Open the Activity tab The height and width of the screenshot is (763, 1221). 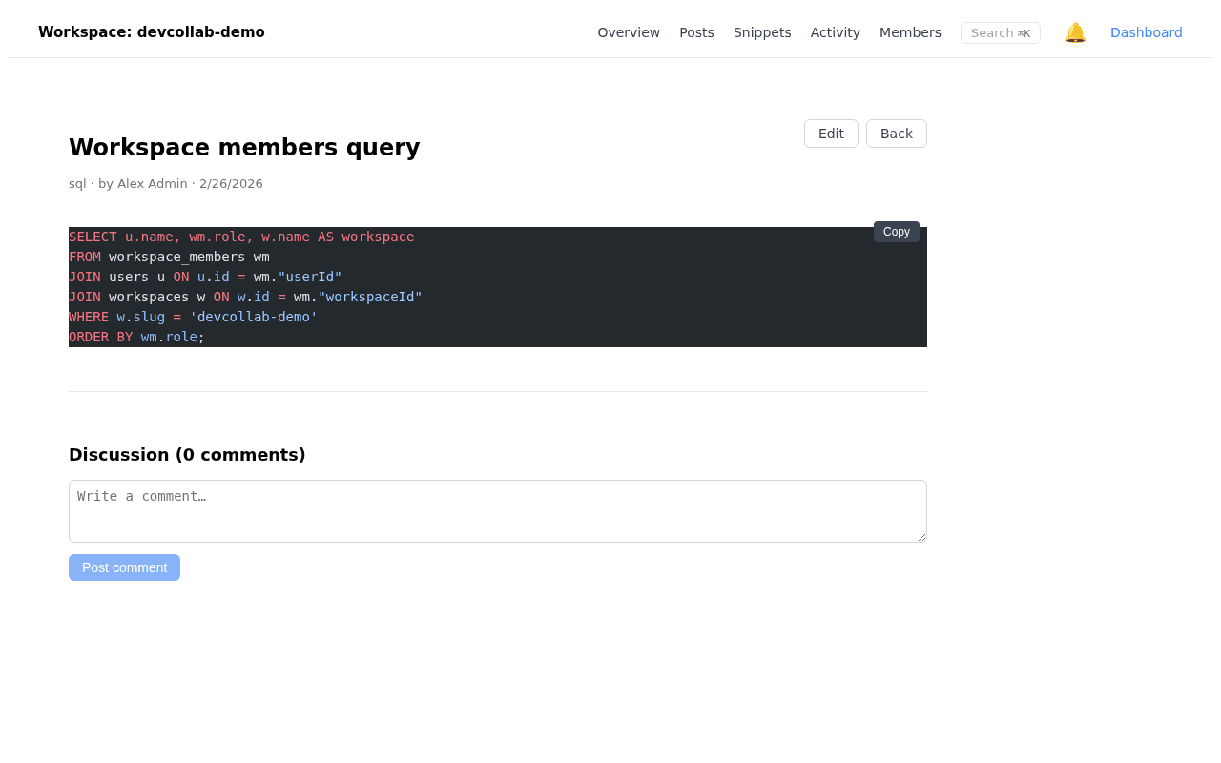835,31
